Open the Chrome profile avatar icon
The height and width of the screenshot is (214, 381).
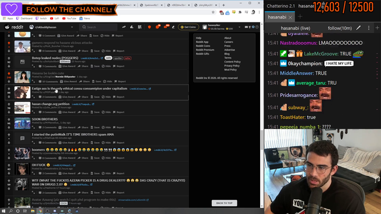point(253,12)
